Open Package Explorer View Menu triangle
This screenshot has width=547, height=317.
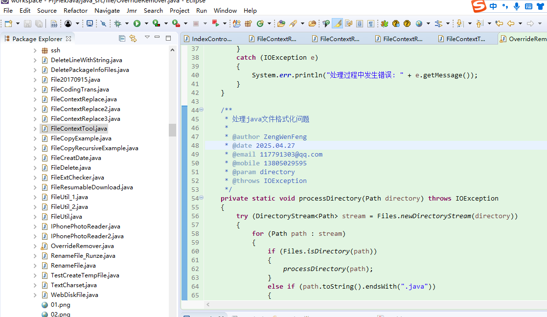(147, 37)
